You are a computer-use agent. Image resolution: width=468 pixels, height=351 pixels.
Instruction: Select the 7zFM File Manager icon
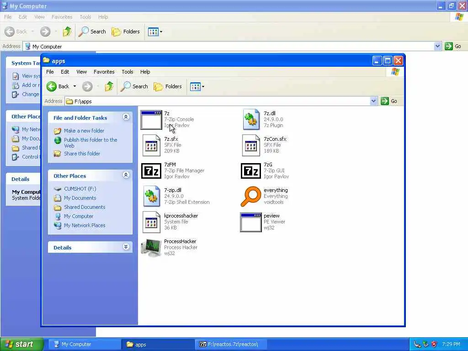coord(151,171)
